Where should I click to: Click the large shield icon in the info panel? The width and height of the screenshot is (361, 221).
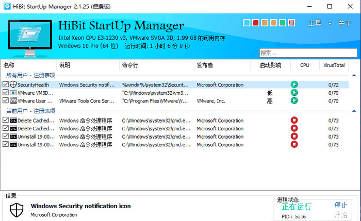17,210
